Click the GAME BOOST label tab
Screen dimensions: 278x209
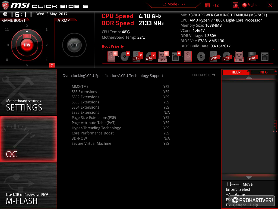(14, 20)
